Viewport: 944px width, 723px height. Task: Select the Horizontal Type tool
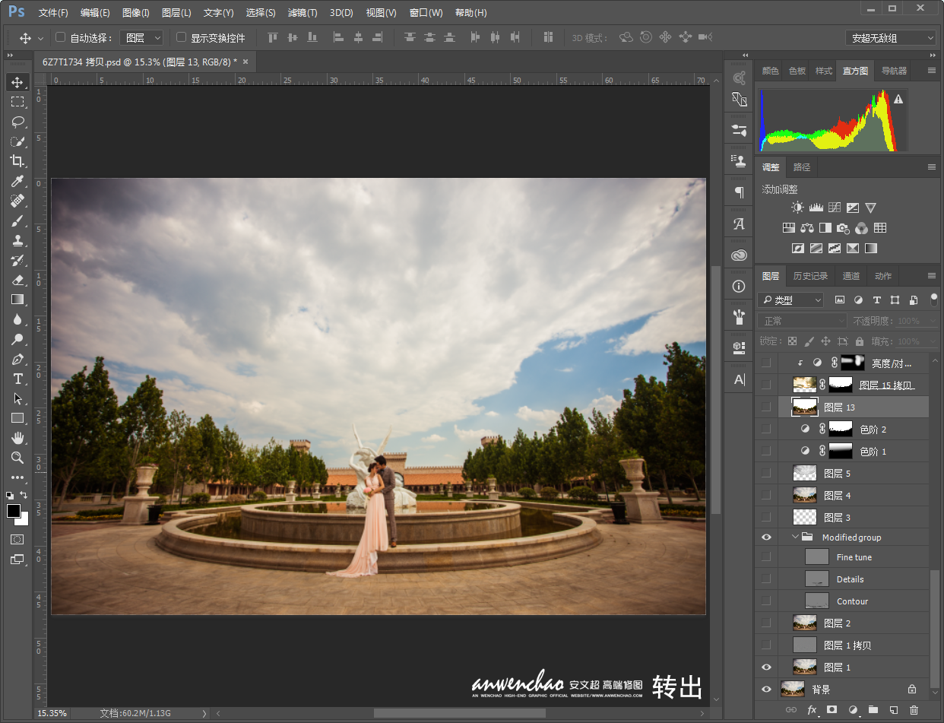click(17, 379)
